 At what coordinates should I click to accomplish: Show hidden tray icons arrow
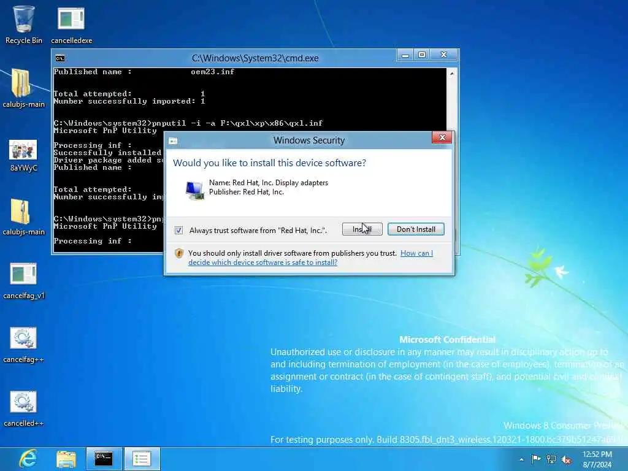[521, 460]
